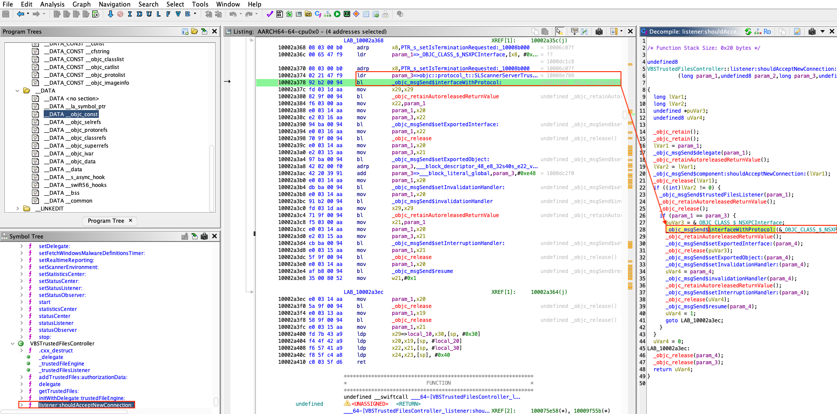
Task: Click the Bytes viewer toolbar icon
Action: (x=279, y=14)
